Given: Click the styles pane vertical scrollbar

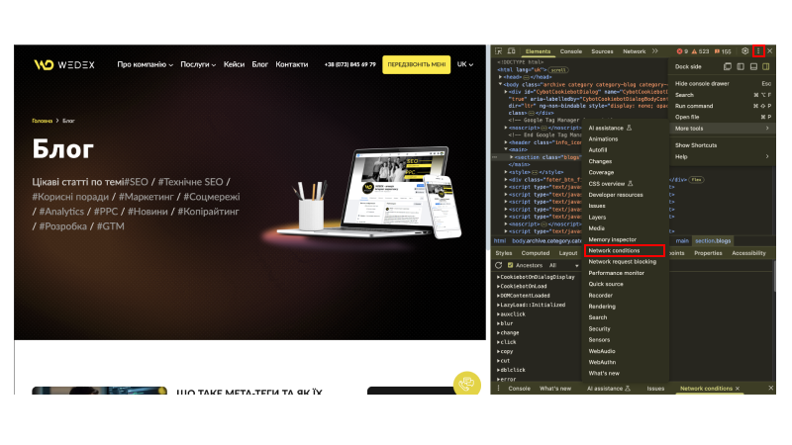Looking at the screenshot, I should coord(774,277).
